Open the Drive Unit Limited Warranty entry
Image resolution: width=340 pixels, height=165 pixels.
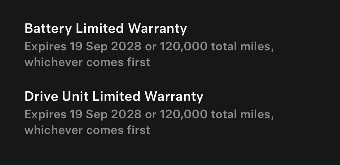(114, 97)
